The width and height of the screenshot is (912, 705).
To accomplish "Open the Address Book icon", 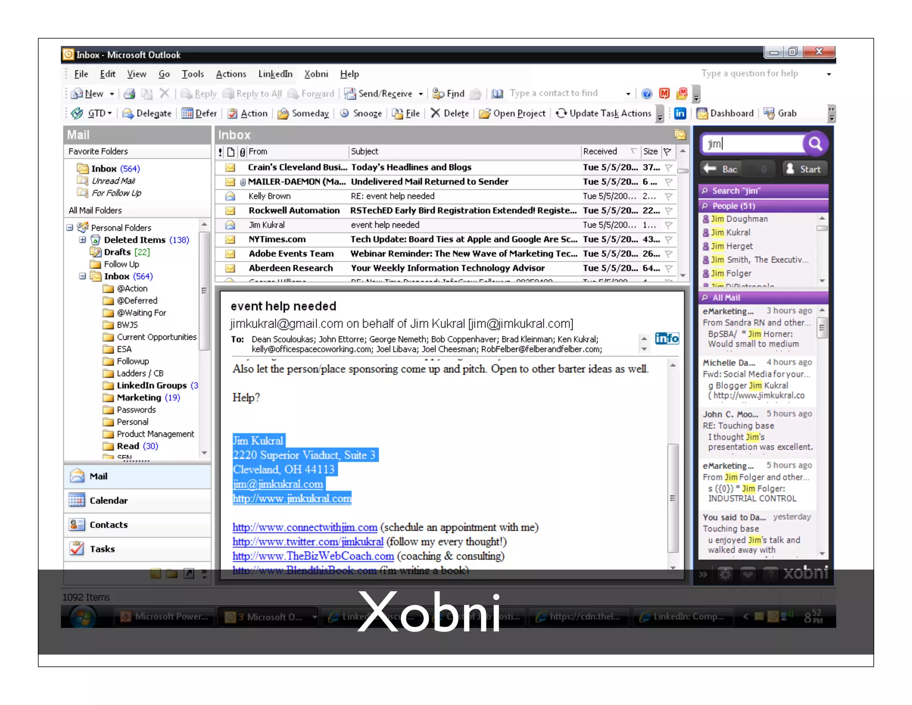I will (497, 94).
